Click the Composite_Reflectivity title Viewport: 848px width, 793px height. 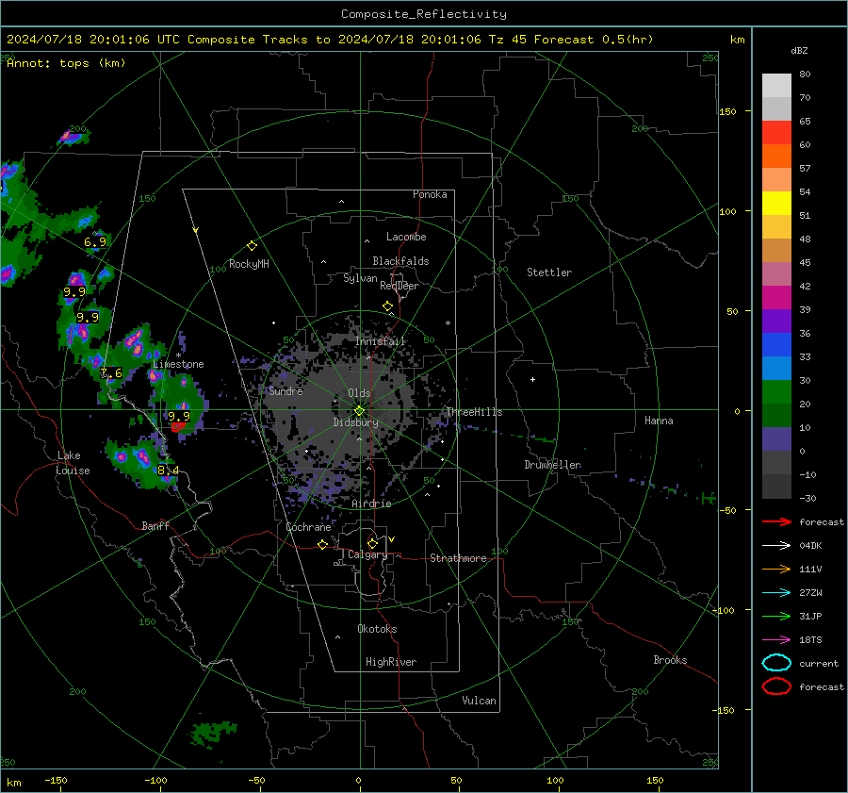[x=423, y=14]
